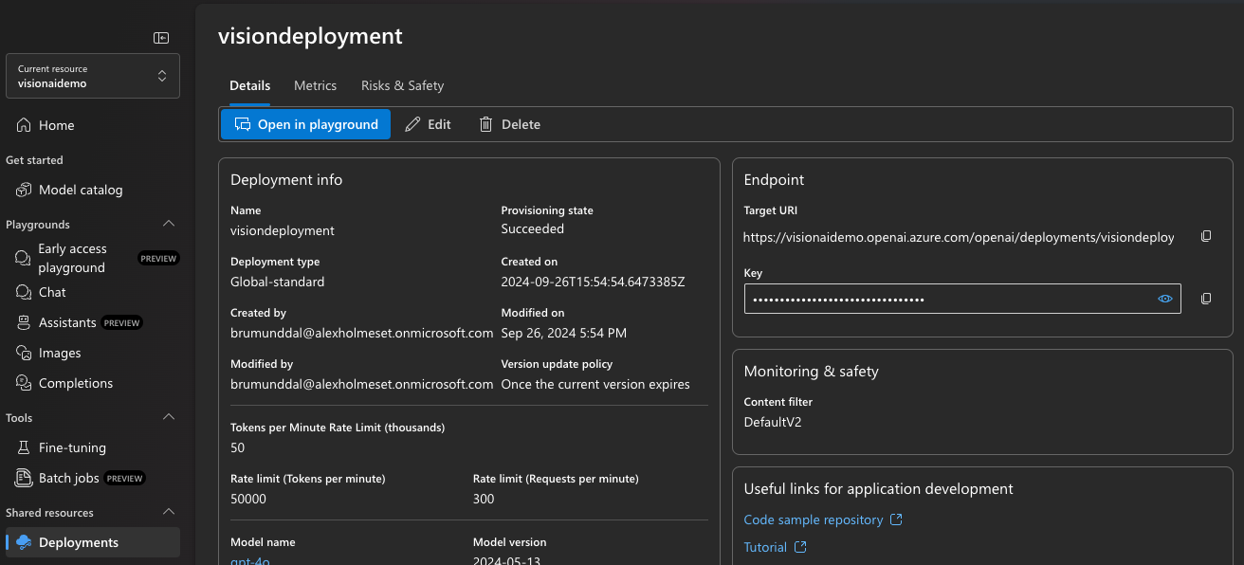1244x565 pixels.
Task: Delete the visiondeployment deployment
Action: (509, 124)
